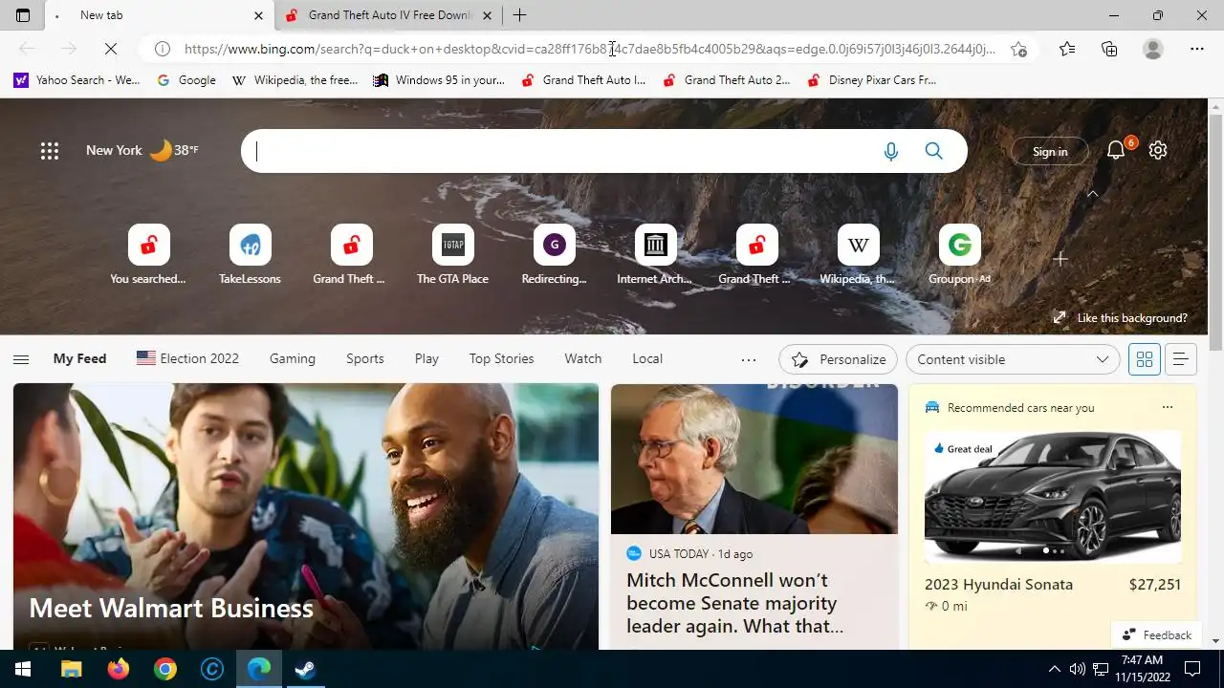The image size is (1224, 688).
Task: Add this page to favorites star icon
Action: (1019, 49)
